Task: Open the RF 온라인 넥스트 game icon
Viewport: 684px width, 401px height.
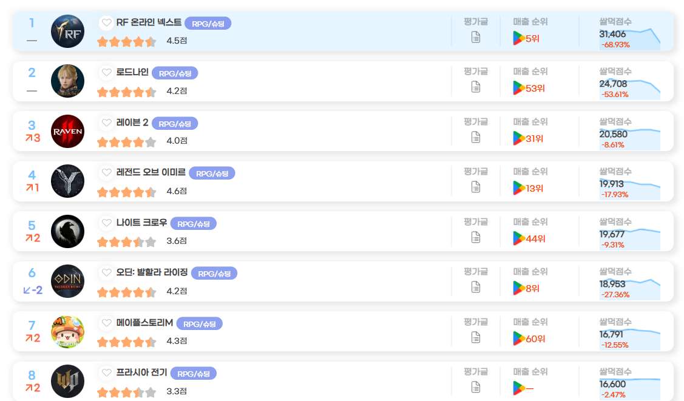Action: pyautogui.click(x=67, y=32)
